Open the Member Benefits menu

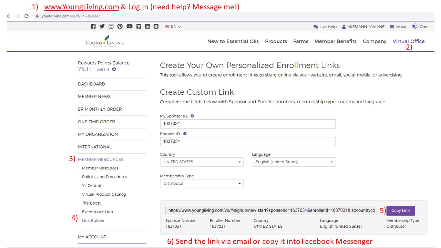click(336, 41)
